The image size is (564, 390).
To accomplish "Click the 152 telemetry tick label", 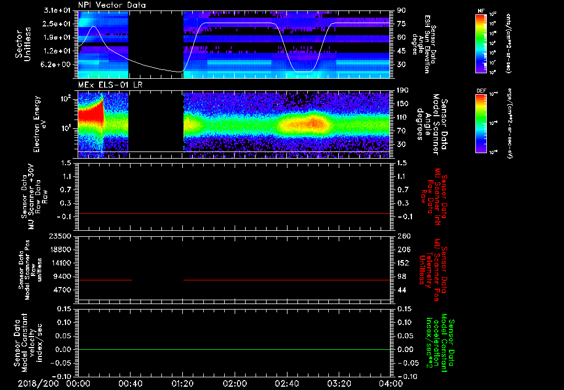I will 403,263.
